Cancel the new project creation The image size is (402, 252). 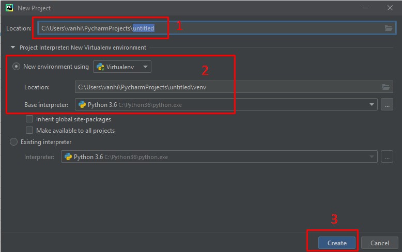[379, 243]
